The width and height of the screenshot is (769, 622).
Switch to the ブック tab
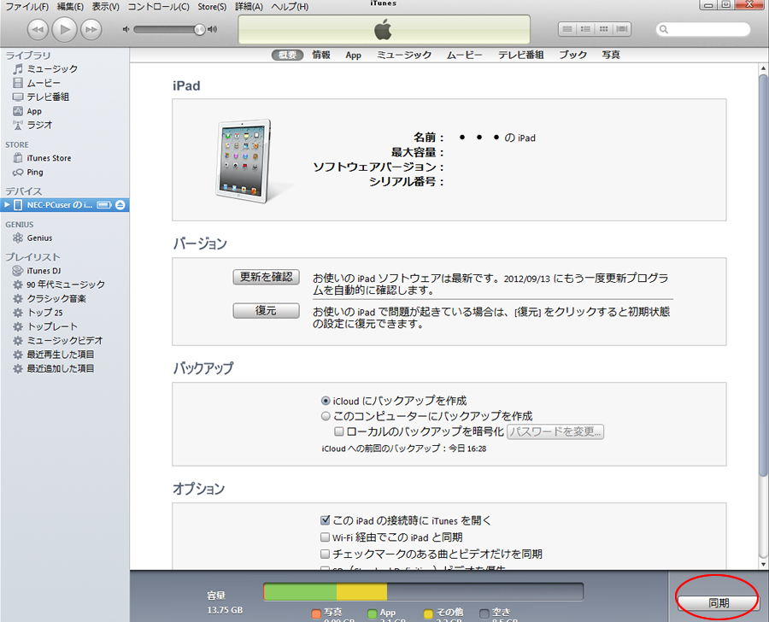[x=572, y=55]
